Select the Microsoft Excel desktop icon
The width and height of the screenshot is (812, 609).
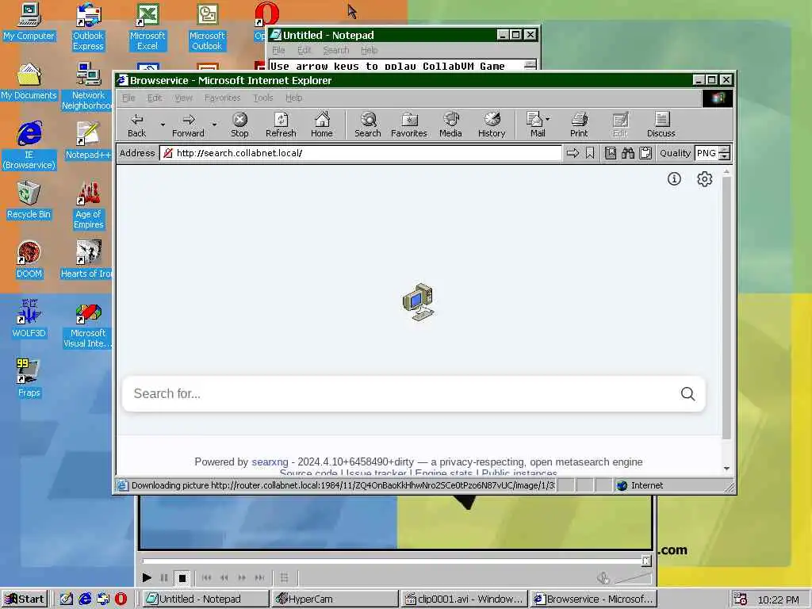[147, 27]
